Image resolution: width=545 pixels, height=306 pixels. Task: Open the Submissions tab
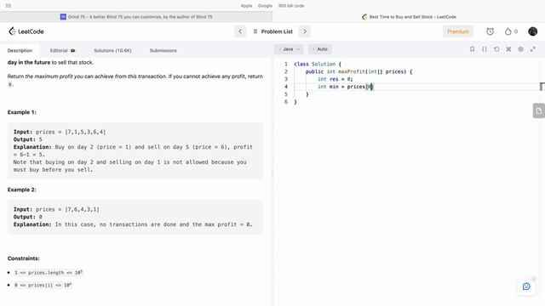tap(163, 51)
